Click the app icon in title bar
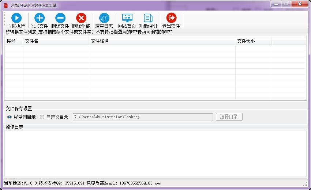 tap(6, 5)
